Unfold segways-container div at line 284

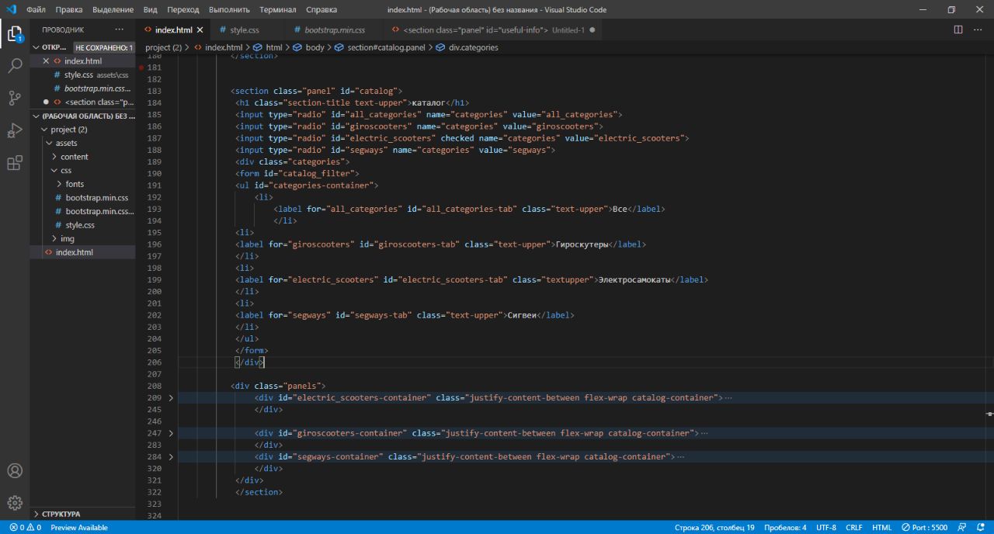(171, 457)
